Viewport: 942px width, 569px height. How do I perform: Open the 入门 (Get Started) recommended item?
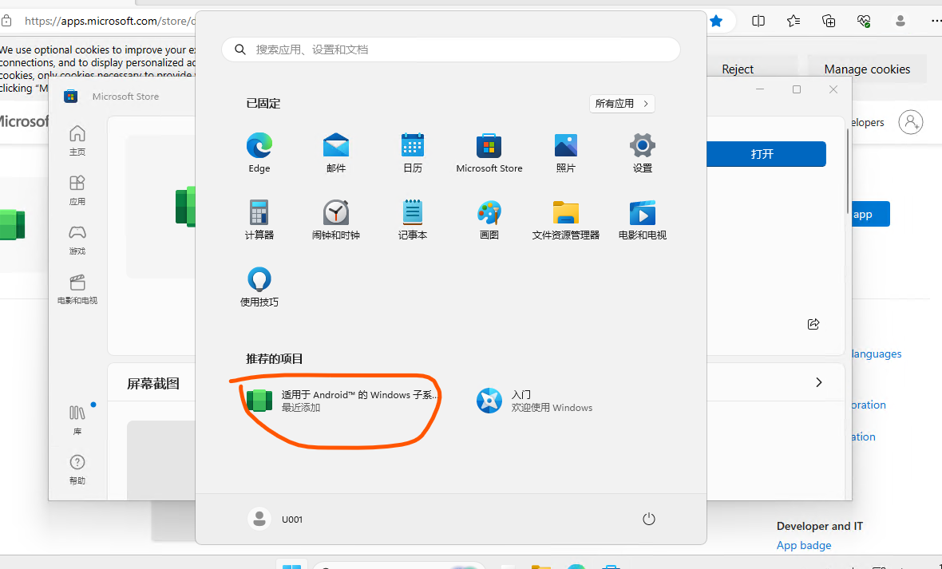[x=535, y=401]
